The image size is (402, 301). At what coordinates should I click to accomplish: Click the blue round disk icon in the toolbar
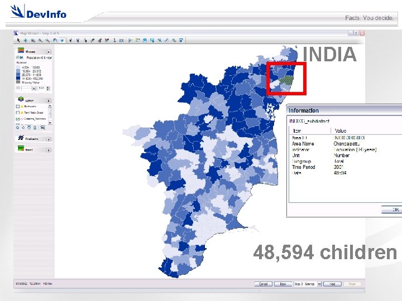point(145,41)
